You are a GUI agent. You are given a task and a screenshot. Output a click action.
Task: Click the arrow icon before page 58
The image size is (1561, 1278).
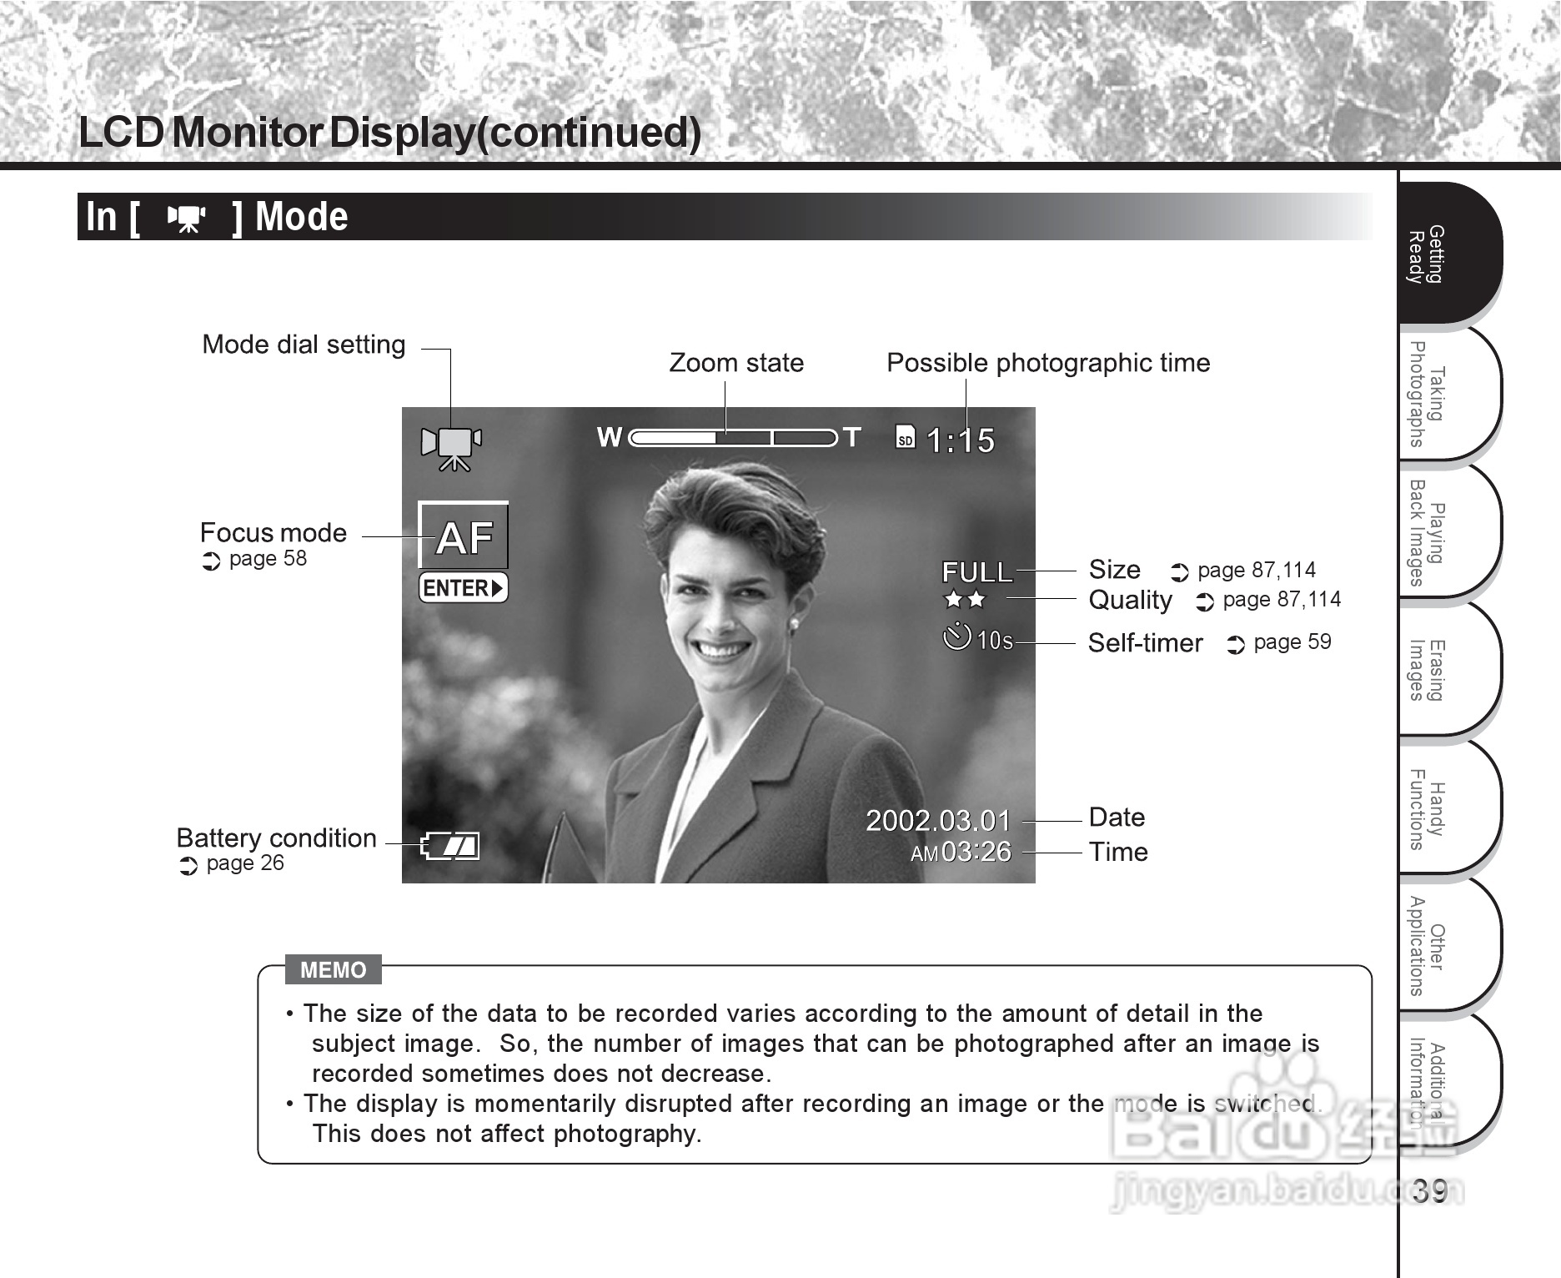coord(212,561)
